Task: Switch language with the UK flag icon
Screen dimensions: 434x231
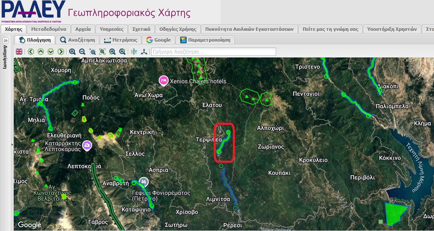Action: click(19, 52)
